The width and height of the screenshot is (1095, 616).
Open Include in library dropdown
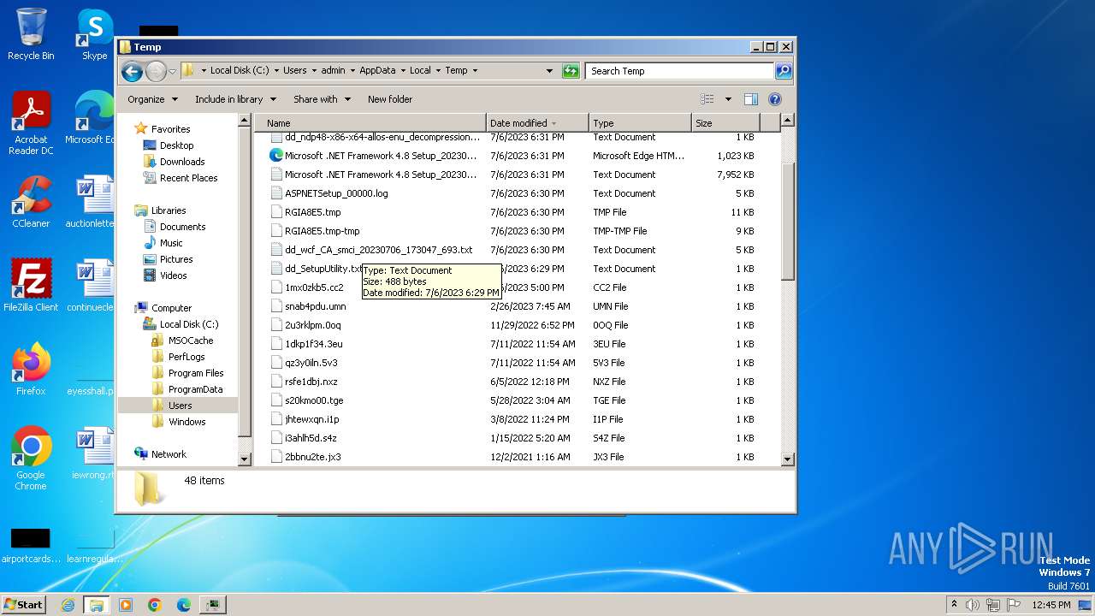point(235,99)
